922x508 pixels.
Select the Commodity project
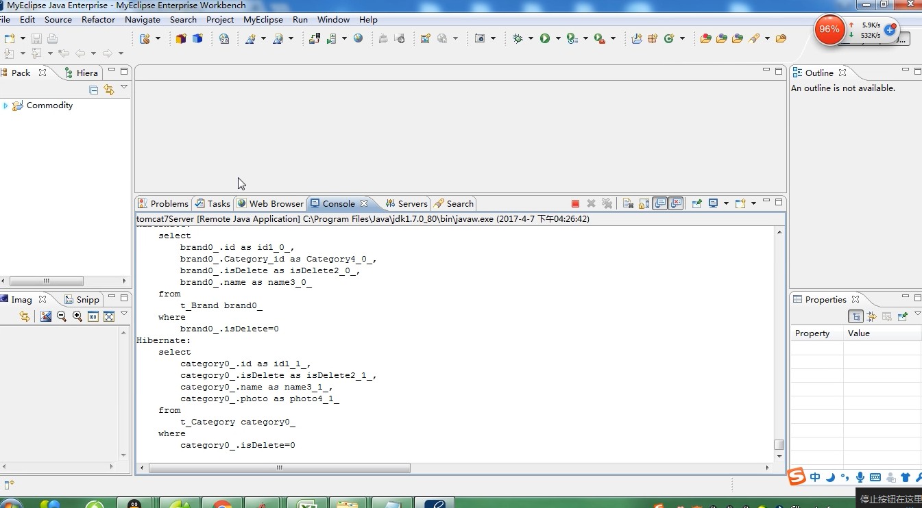49,105
